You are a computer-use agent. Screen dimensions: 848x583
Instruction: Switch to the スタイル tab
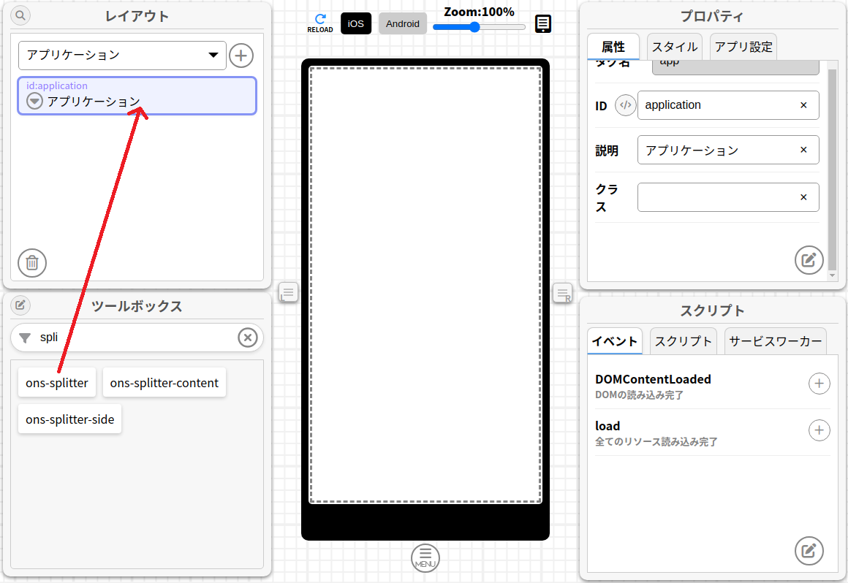[x=674, y=47]
